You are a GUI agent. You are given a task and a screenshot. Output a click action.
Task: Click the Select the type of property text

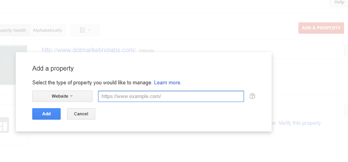tap(92, 83)
